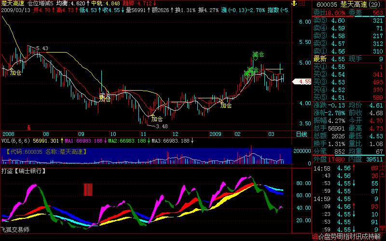
Task: Click the 内盘 39511 value
Action: 375,159
